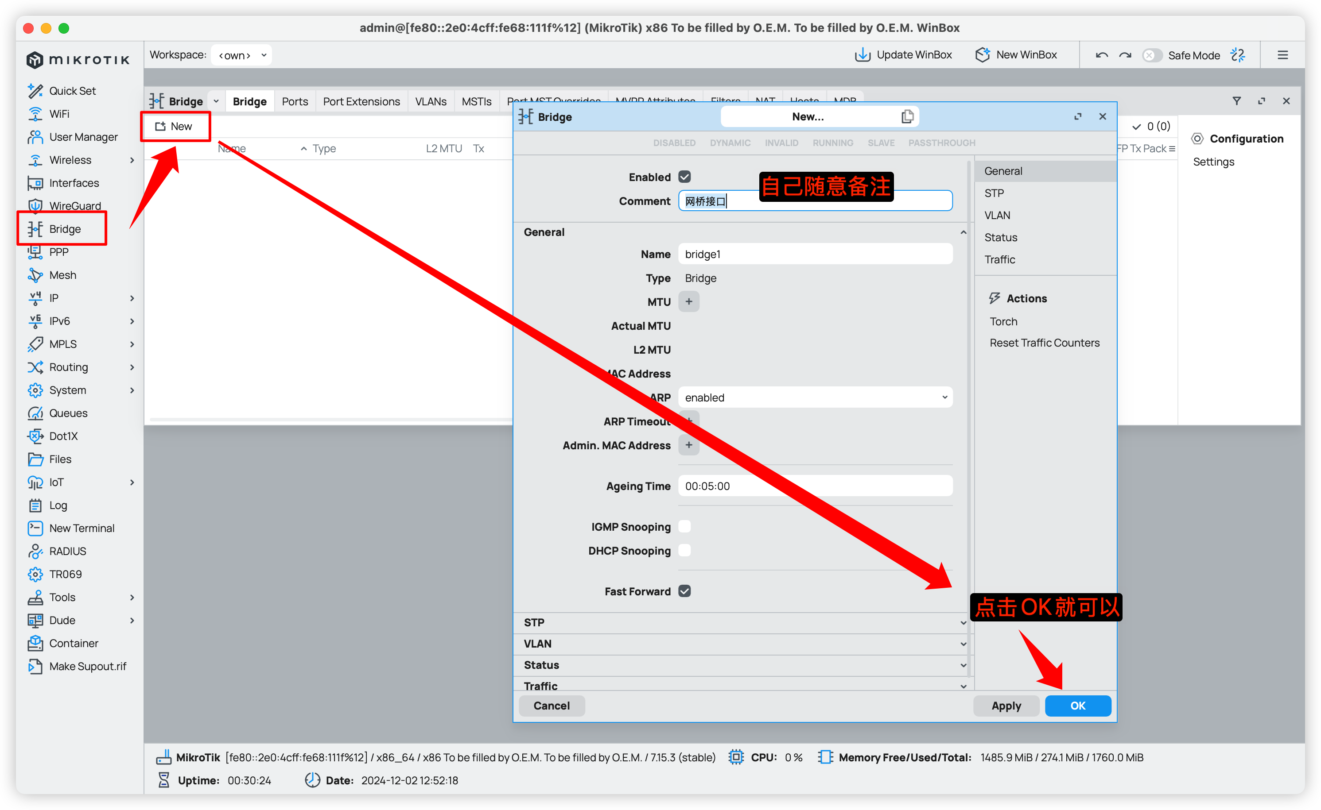Select Traffic in the dialog side list
The image size is (1321, 810).
coord(1045,259)
